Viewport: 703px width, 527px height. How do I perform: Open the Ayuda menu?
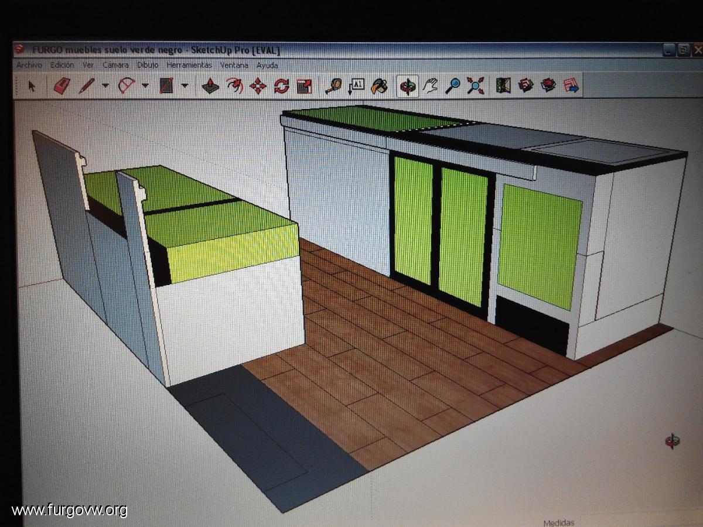point(267,65)
